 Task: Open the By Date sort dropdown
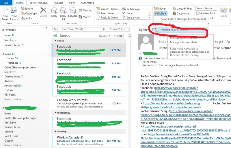click(x=105, y=36)
